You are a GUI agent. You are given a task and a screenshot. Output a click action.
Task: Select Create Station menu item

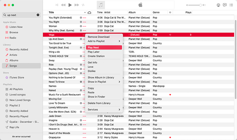pyautogui.click(x=104, y=56)
